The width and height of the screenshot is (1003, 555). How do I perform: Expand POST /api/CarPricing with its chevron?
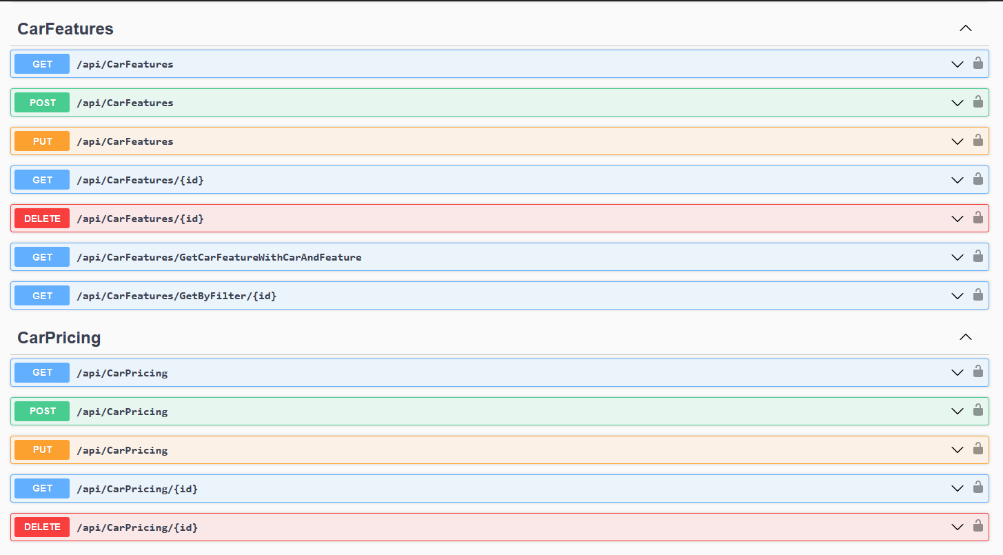click(x=957, y=412)
